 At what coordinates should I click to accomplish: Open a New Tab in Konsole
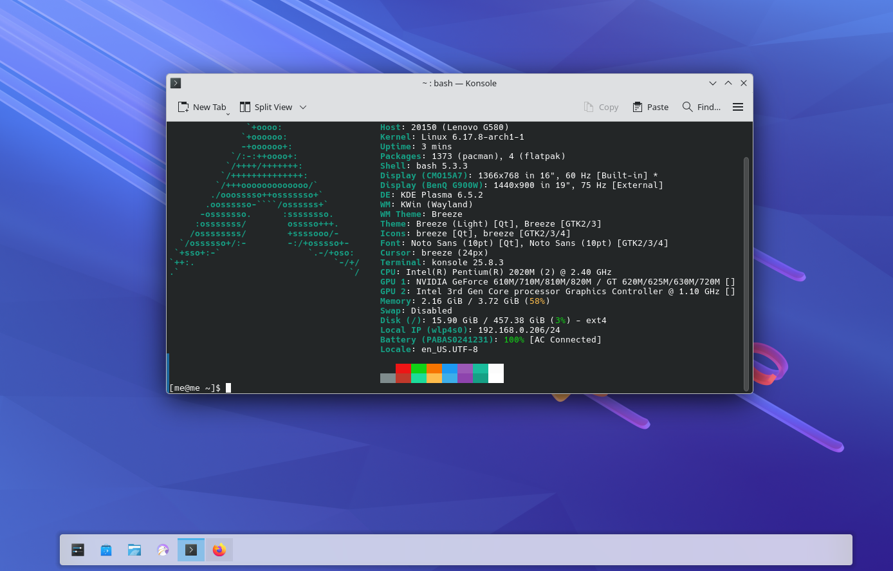click(202, 107)
